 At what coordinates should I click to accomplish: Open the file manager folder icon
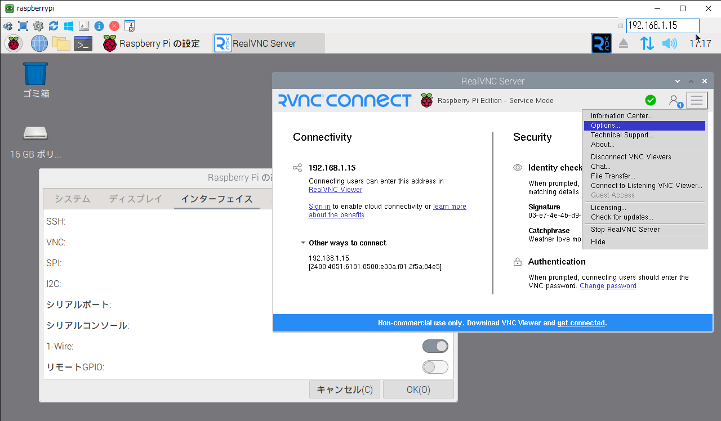point(61,43)
